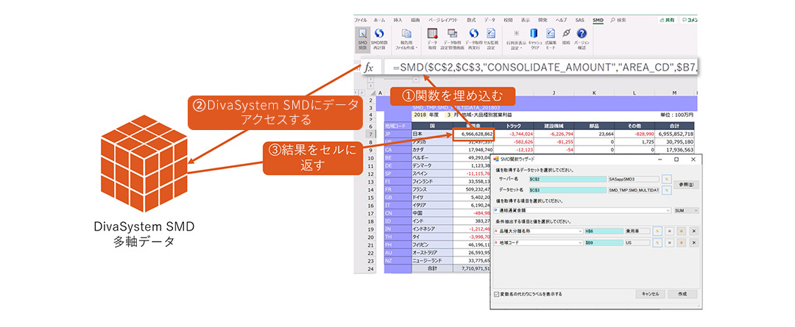
Task: Click the $B9 cell reference field
Action: 604,243
